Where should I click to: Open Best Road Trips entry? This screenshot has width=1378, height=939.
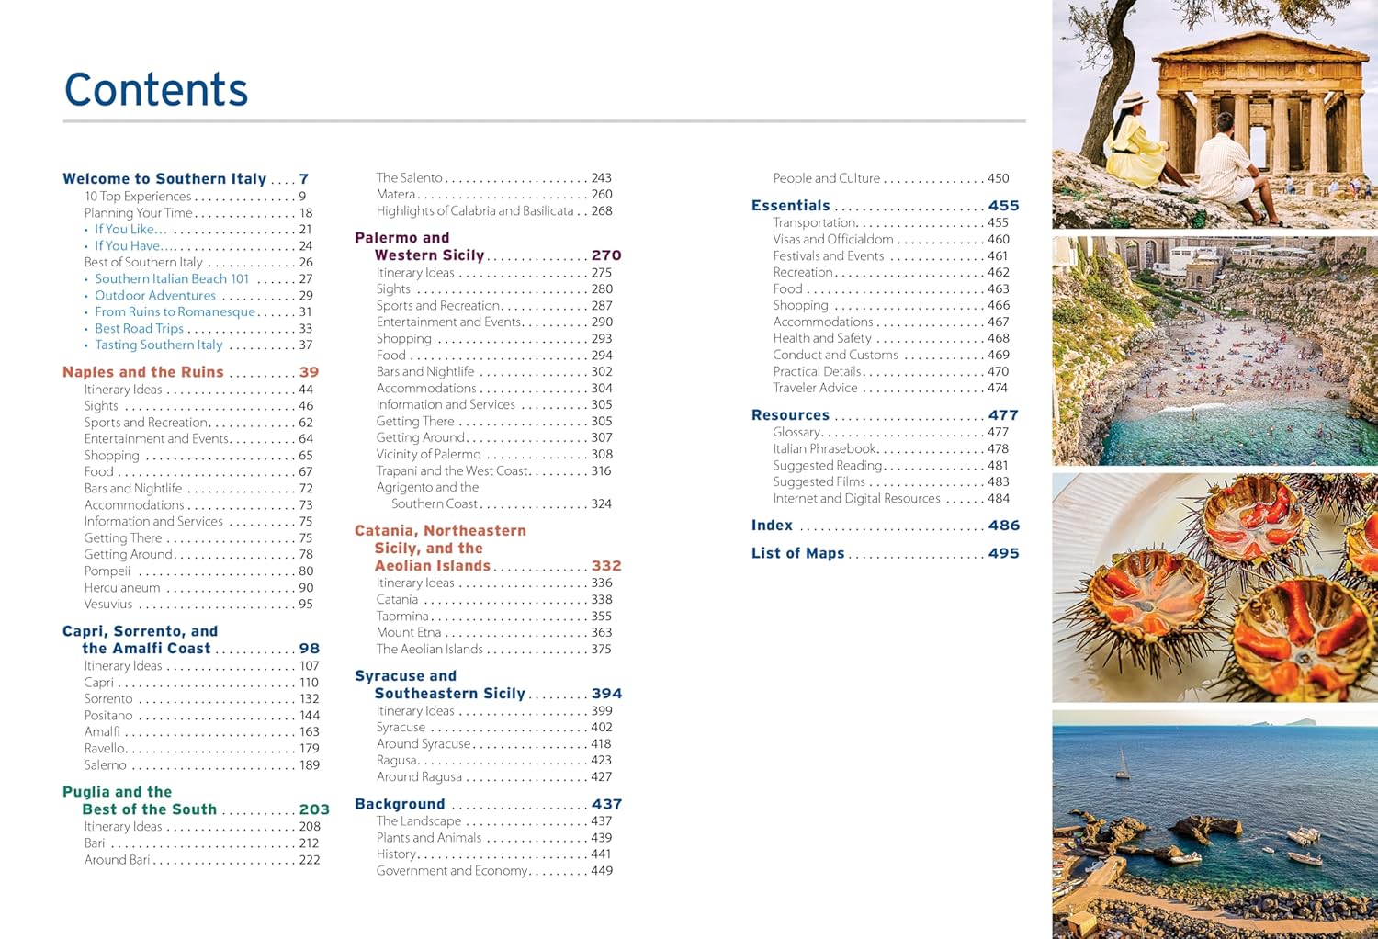pos(139,329)
